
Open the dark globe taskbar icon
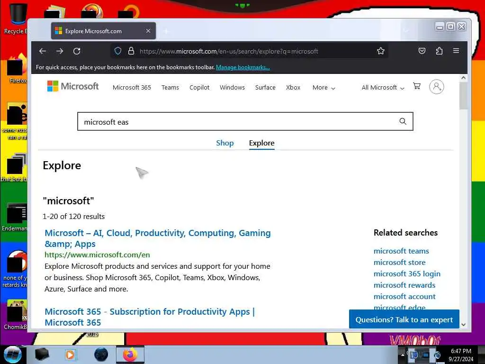pos(101,355)
